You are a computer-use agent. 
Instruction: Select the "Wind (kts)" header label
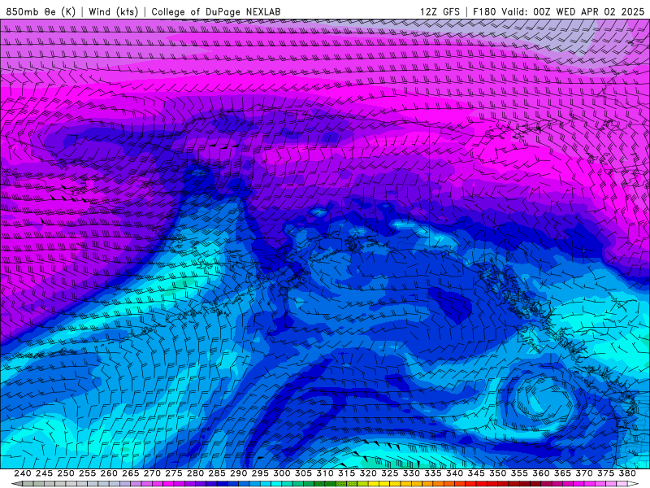click(x=114, y=11)
